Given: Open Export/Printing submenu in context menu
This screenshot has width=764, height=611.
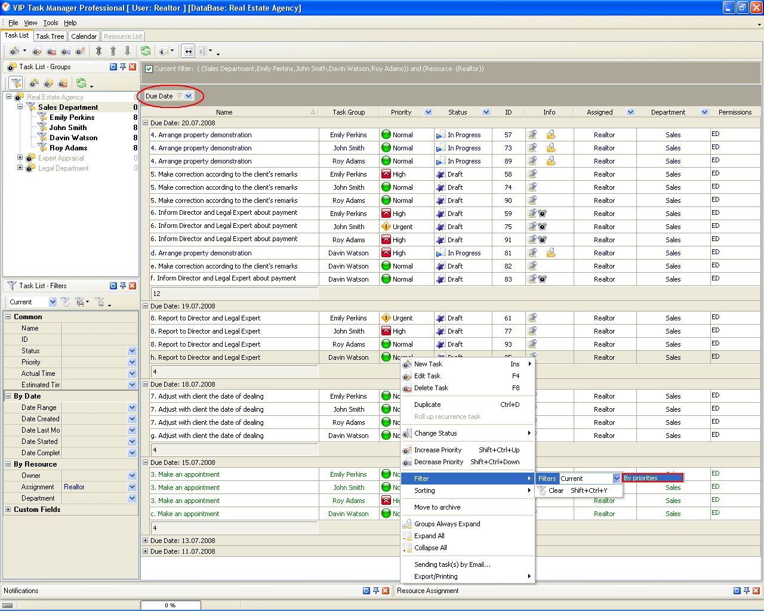Looking at the screenshot, I should [468, 576].
